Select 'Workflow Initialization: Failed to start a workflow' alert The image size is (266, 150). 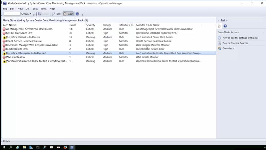click(x=37, y=61)
